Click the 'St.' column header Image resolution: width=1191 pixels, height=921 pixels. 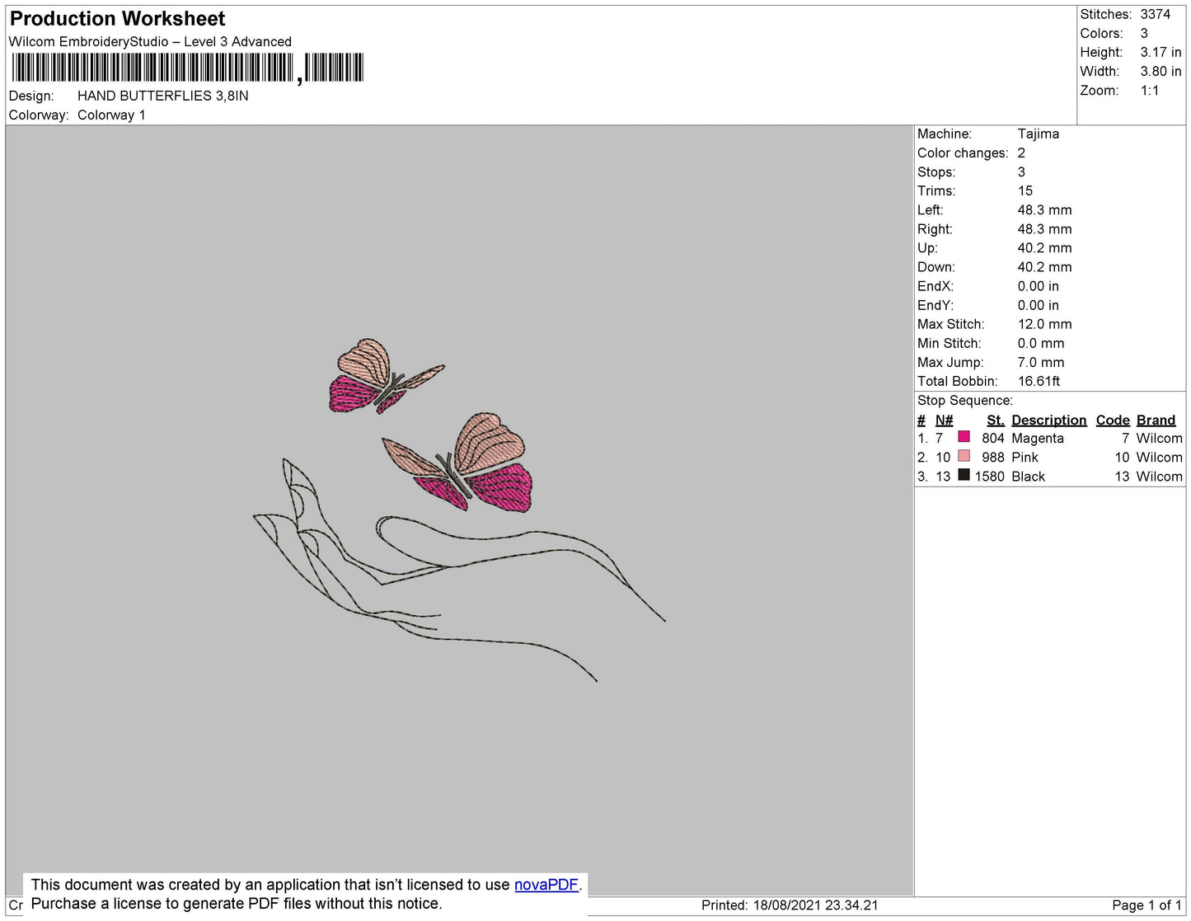(x=996, y=420)
